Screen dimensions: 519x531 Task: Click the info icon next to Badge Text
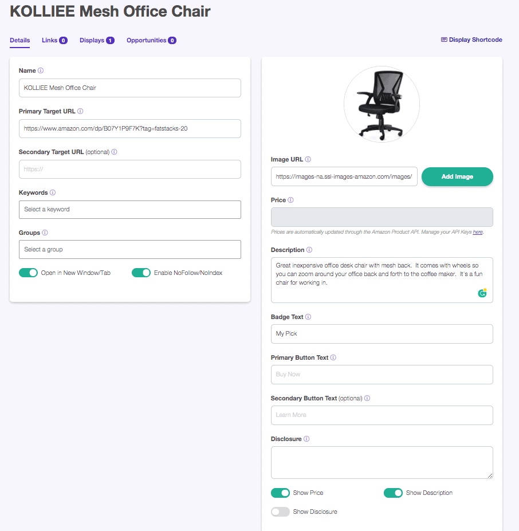pos(308,317)
